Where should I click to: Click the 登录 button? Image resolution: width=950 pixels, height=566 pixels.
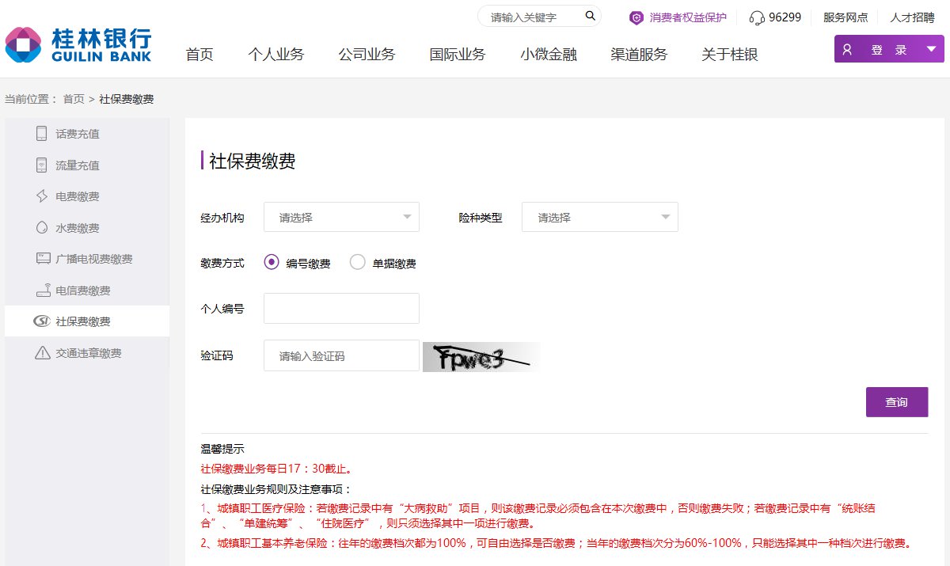(888, 49)
